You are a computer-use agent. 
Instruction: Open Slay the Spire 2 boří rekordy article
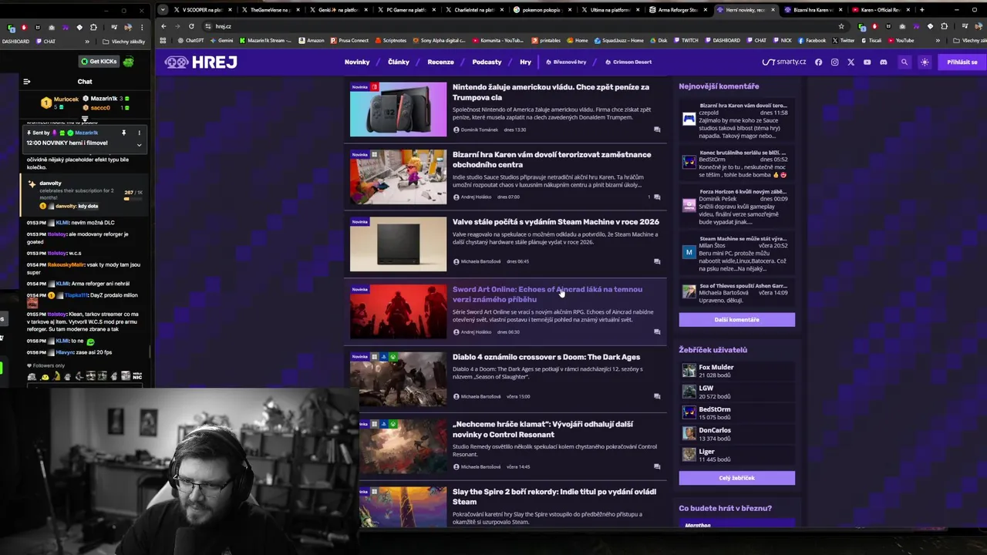554,496
